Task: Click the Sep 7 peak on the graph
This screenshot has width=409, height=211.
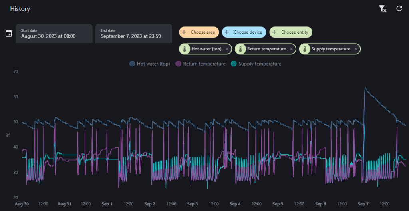Action: pos(365,88)
